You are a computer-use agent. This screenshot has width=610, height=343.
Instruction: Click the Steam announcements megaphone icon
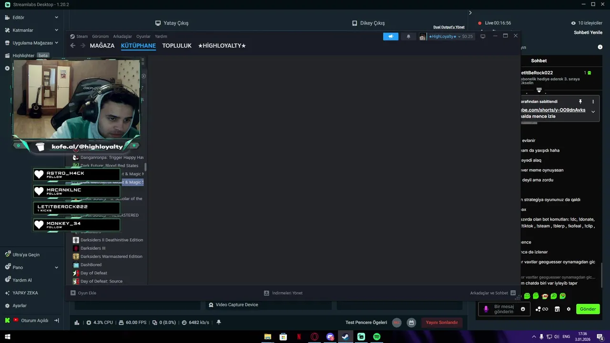point(390,36)
